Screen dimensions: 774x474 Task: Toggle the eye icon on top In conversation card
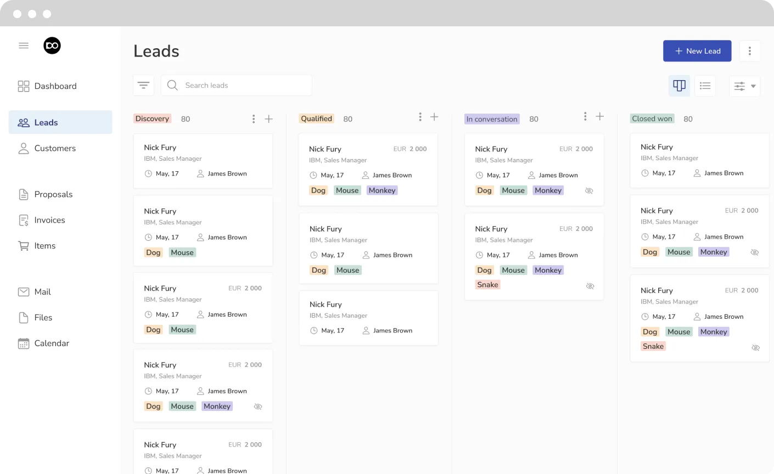coord(589,190)
